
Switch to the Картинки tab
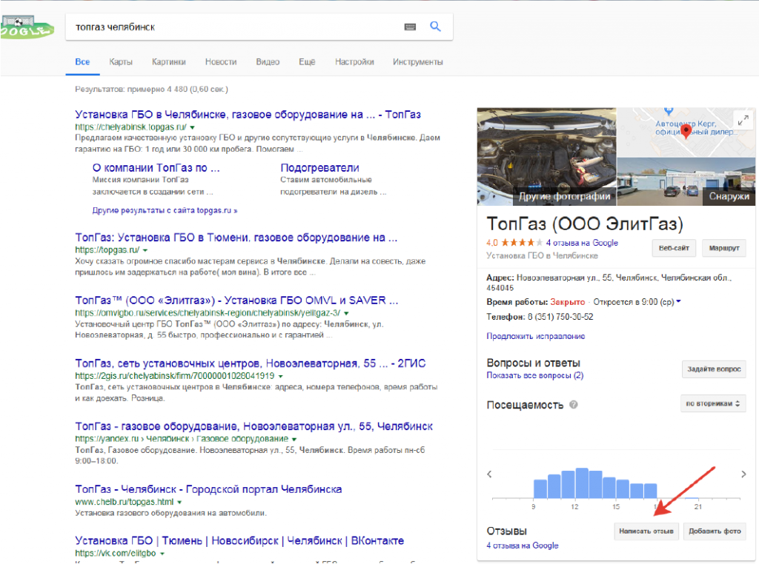tap(168, 62)
